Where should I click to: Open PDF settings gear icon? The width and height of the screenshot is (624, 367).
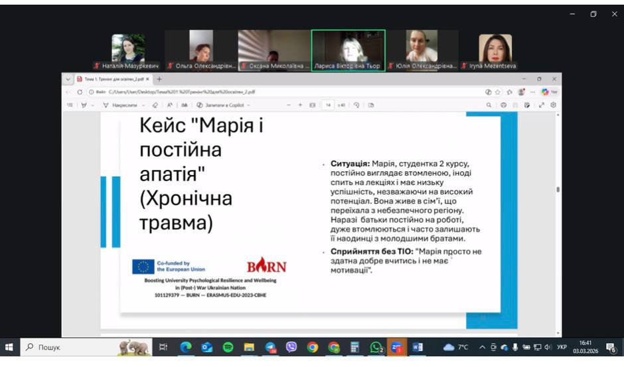[553, 105]
